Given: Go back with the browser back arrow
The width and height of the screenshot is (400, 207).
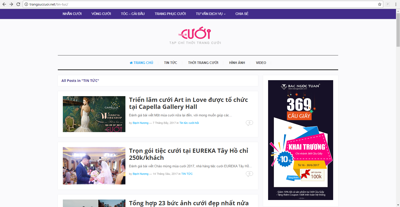Looking at the screenshot, I should click(x=4, y=4).
